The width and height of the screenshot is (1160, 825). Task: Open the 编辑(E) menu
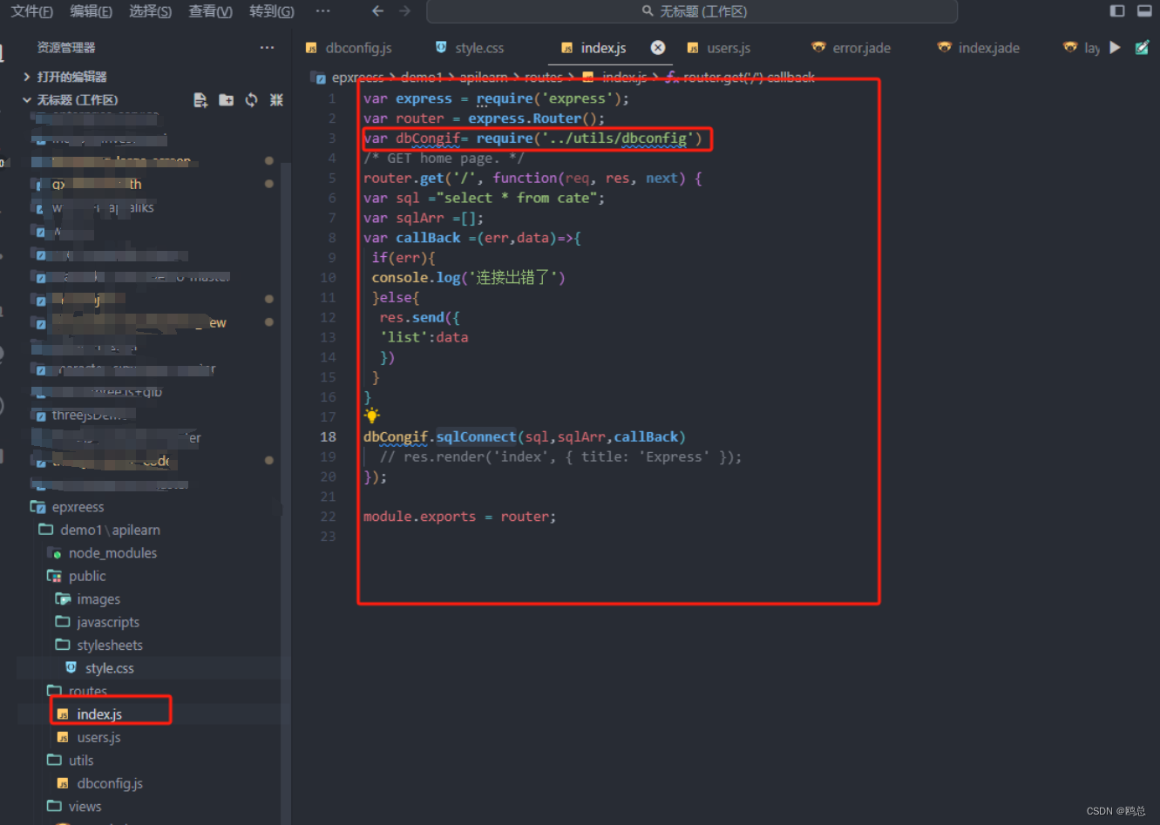click(x=91, y=11)
